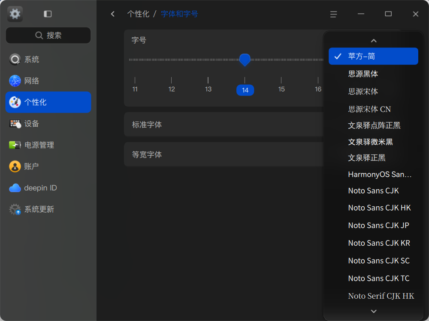Open the 系统更新 category

[x=48, y=209]
